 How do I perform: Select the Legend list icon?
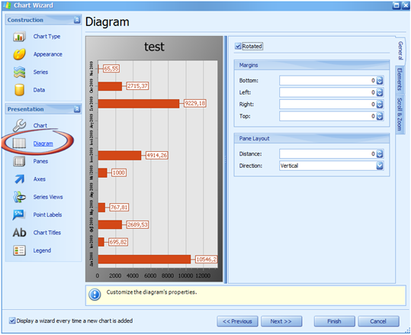coord(19,250)
